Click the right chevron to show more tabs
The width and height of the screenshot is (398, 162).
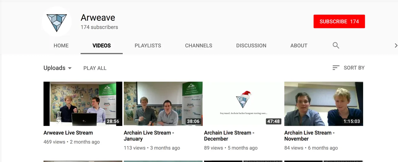pyautogui.click(x=396, y=45)
